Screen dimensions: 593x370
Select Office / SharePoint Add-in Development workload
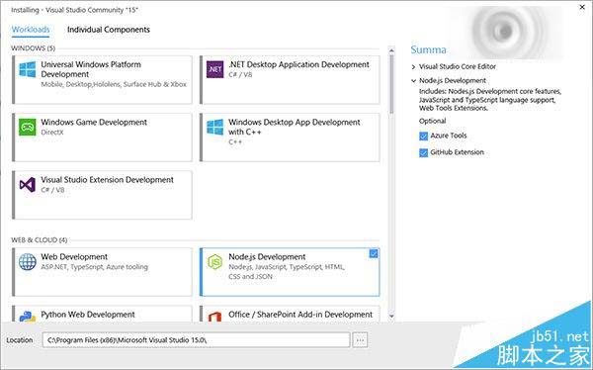coord(290,314)
